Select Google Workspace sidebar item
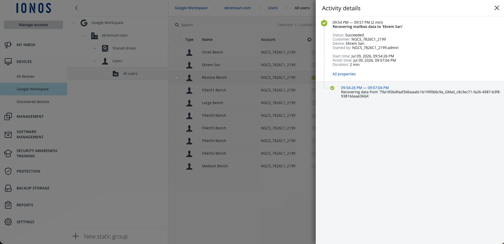 click(x=33, y=89)
